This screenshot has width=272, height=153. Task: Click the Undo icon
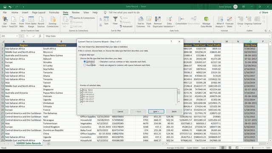point(10,7)
